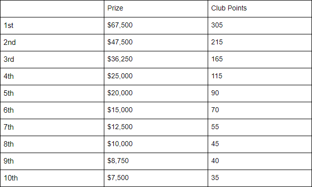This screenshot has height=187, width=312.
Task: Select the Prize column header cell
Action: [156, 8]
